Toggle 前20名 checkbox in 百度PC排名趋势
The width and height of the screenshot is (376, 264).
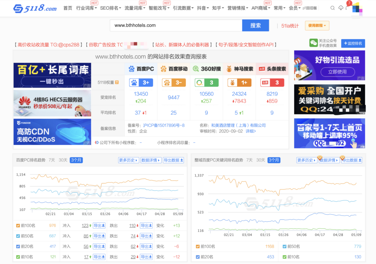pos(18,246)
